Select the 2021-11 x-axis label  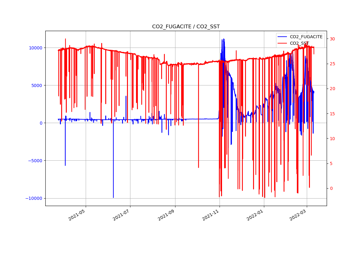[x=211, y=214]
